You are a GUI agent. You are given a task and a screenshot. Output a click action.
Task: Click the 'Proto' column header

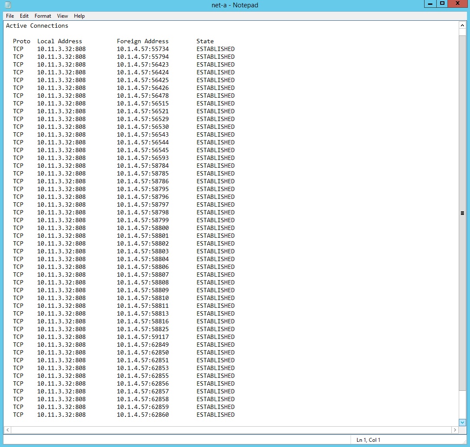[x=22, y=42]
